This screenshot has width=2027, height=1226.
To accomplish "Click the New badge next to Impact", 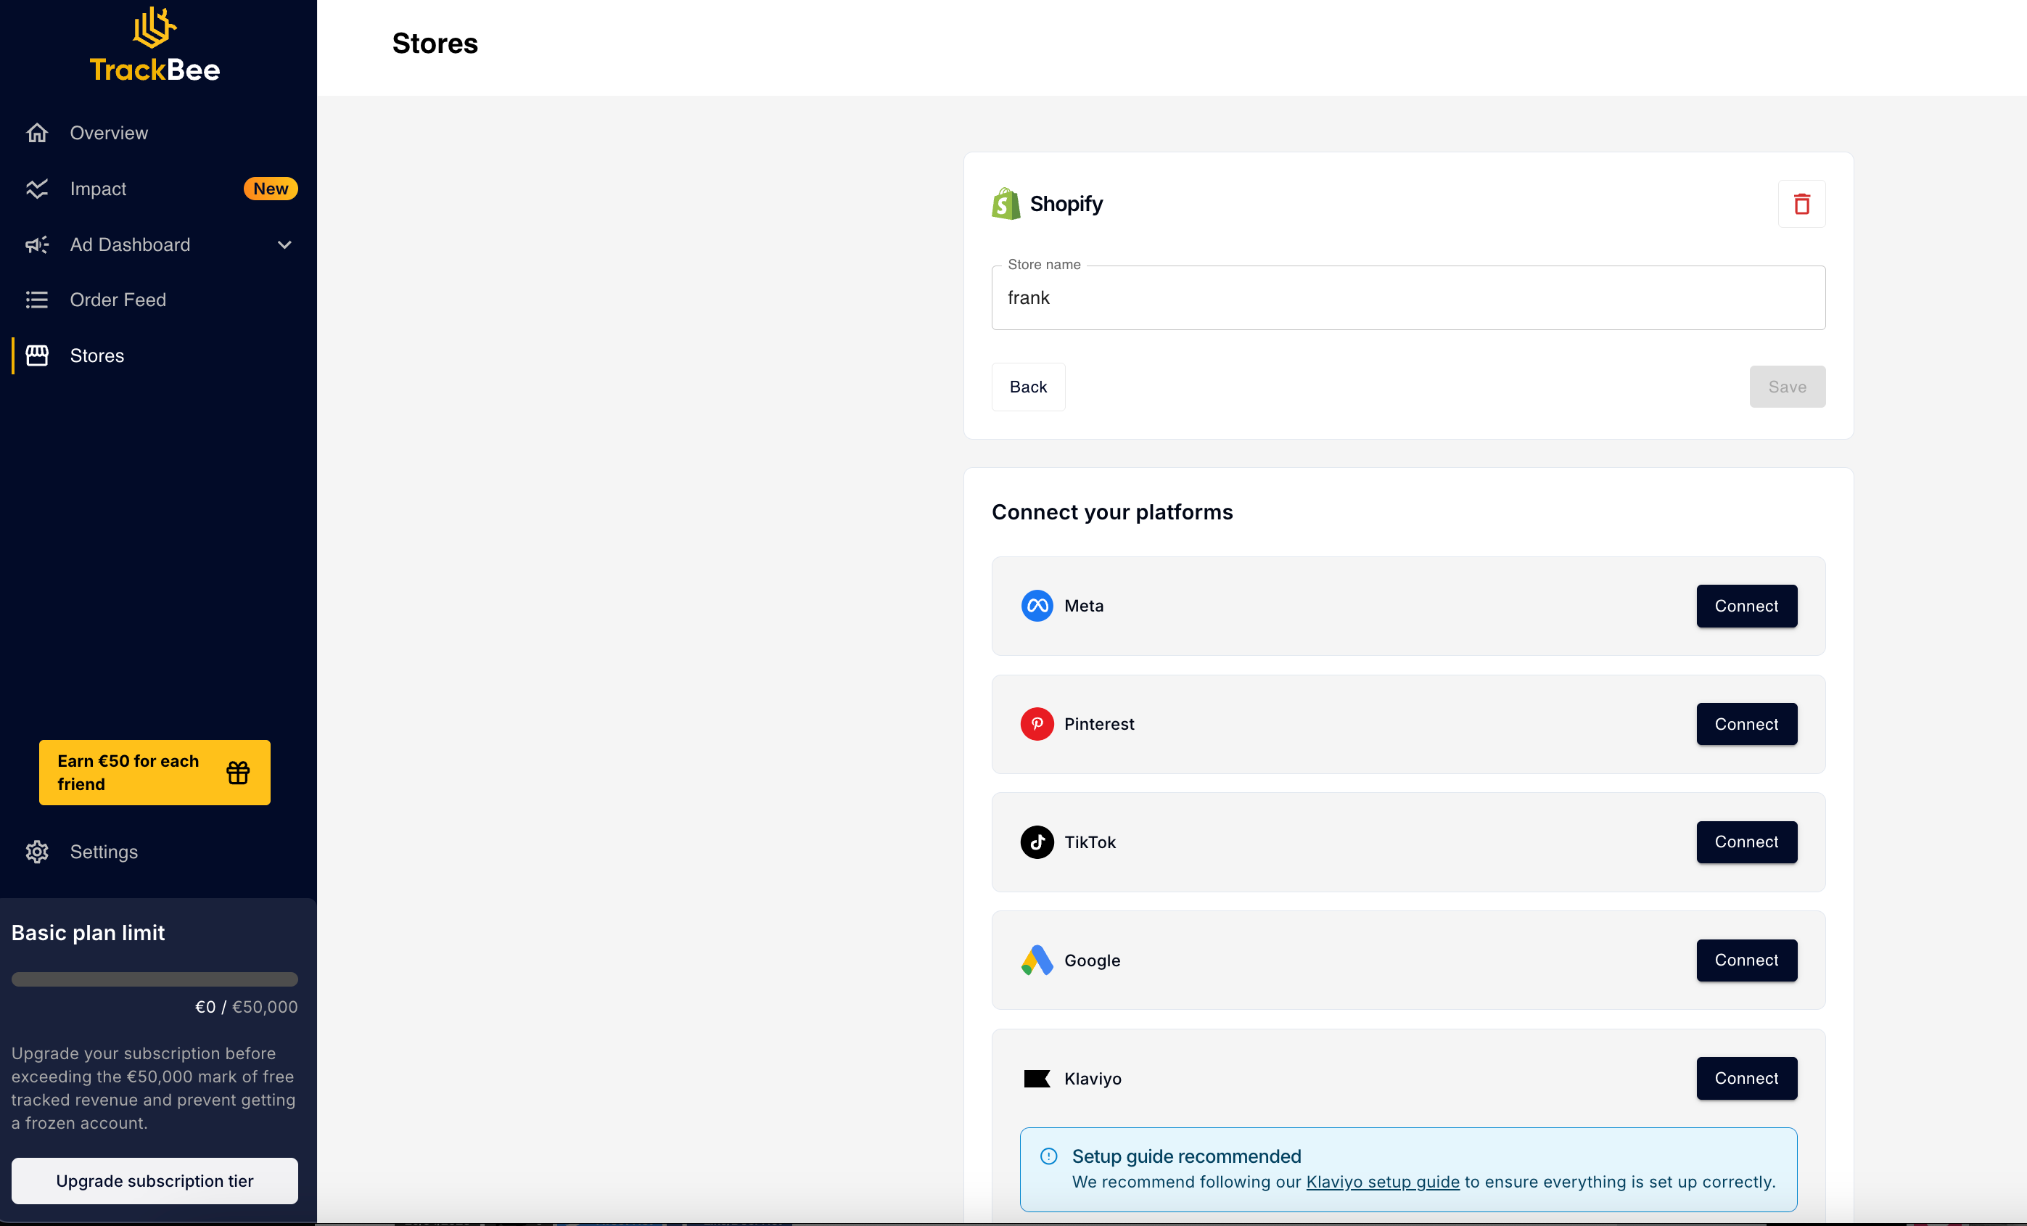I will 271,189.
